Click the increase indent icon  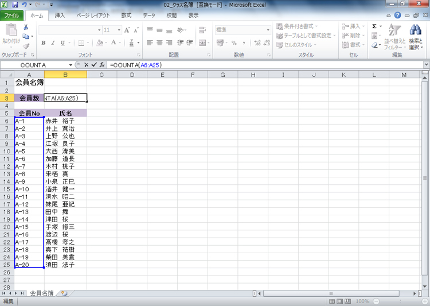pyautogui.click(x=190, y=42)
